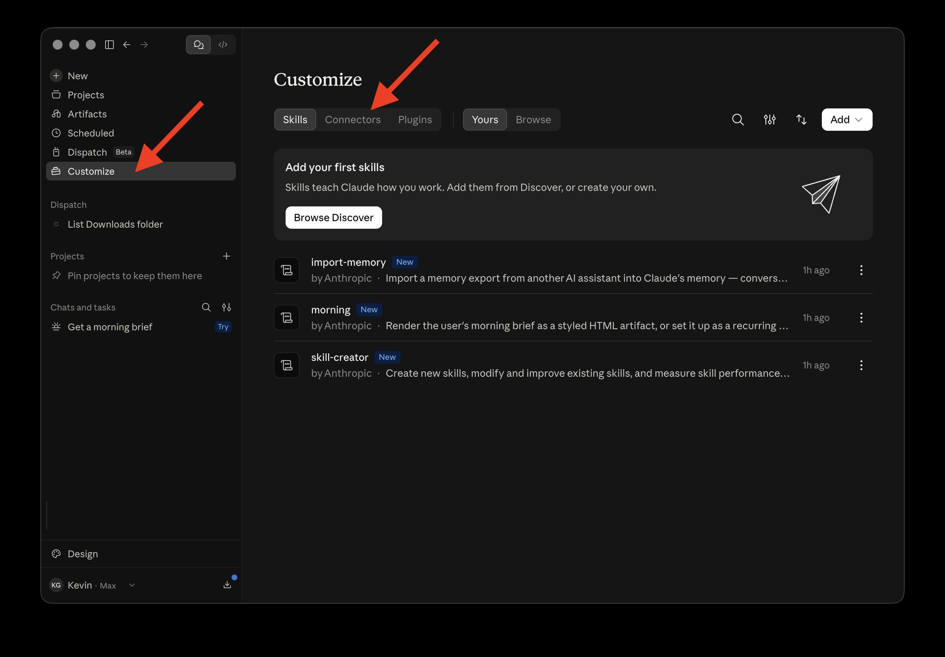The image size is (945, 657).
Task: Open morning skill more options menu
Action: coord(861,317)
